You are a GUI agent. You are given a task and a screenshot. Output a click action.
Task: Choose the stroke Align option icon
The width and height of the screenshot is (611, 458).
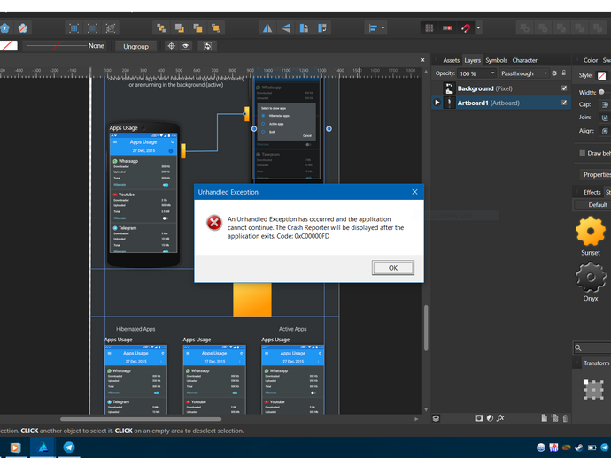(x=605, y=131)
